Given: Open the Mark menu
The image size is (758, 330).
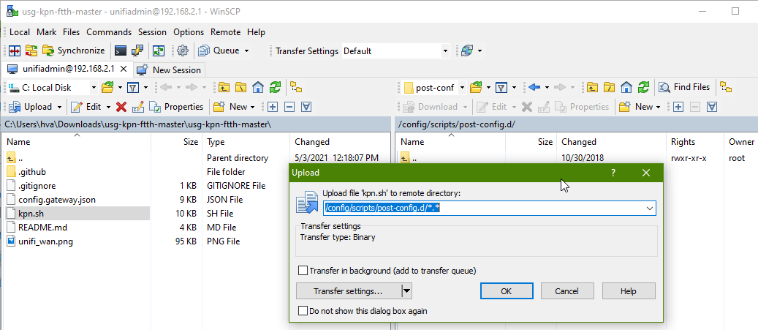Looking at the screenshot, I should click(46, 32).
